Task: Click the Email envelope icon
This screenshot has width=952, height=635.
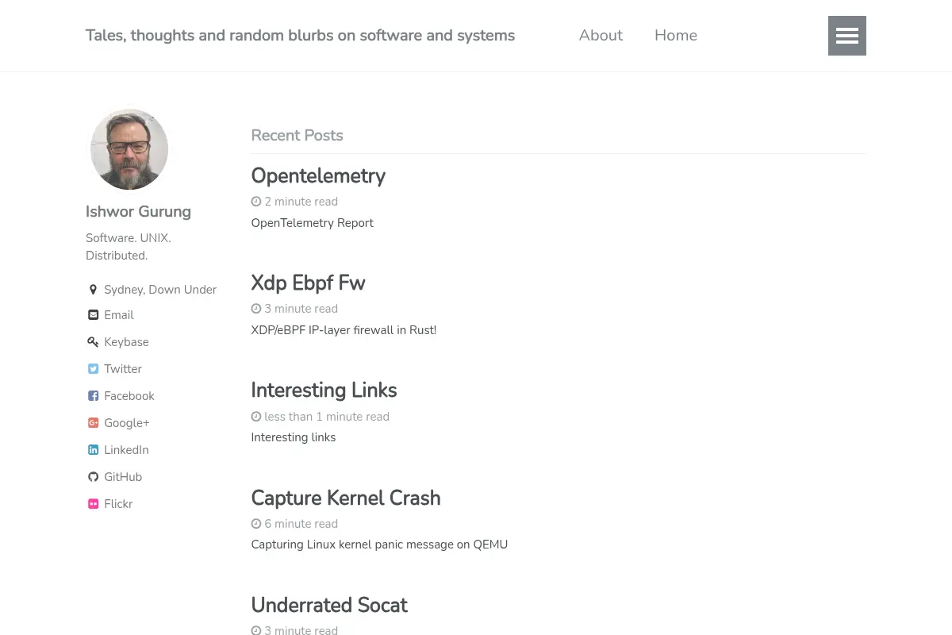Action: pyautogui.click(x=93, y=315)
